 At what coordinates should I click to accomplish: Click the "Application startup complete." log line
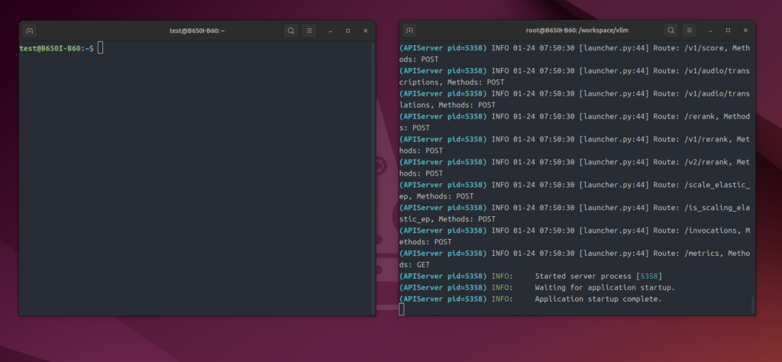[599, 299]
